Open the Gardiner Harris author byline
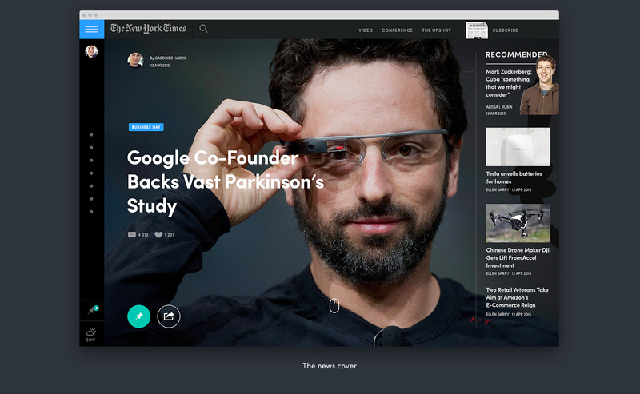The width and height of the screenshot is (640, 394). pos(168,58)
